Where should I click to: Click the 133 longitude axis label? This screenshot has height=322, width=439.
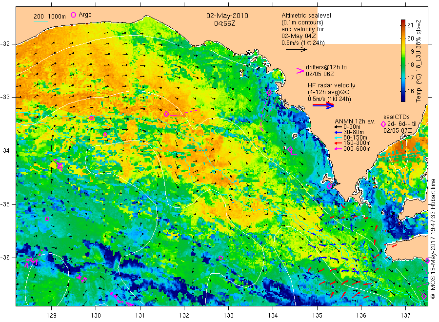tap(228, 316)
